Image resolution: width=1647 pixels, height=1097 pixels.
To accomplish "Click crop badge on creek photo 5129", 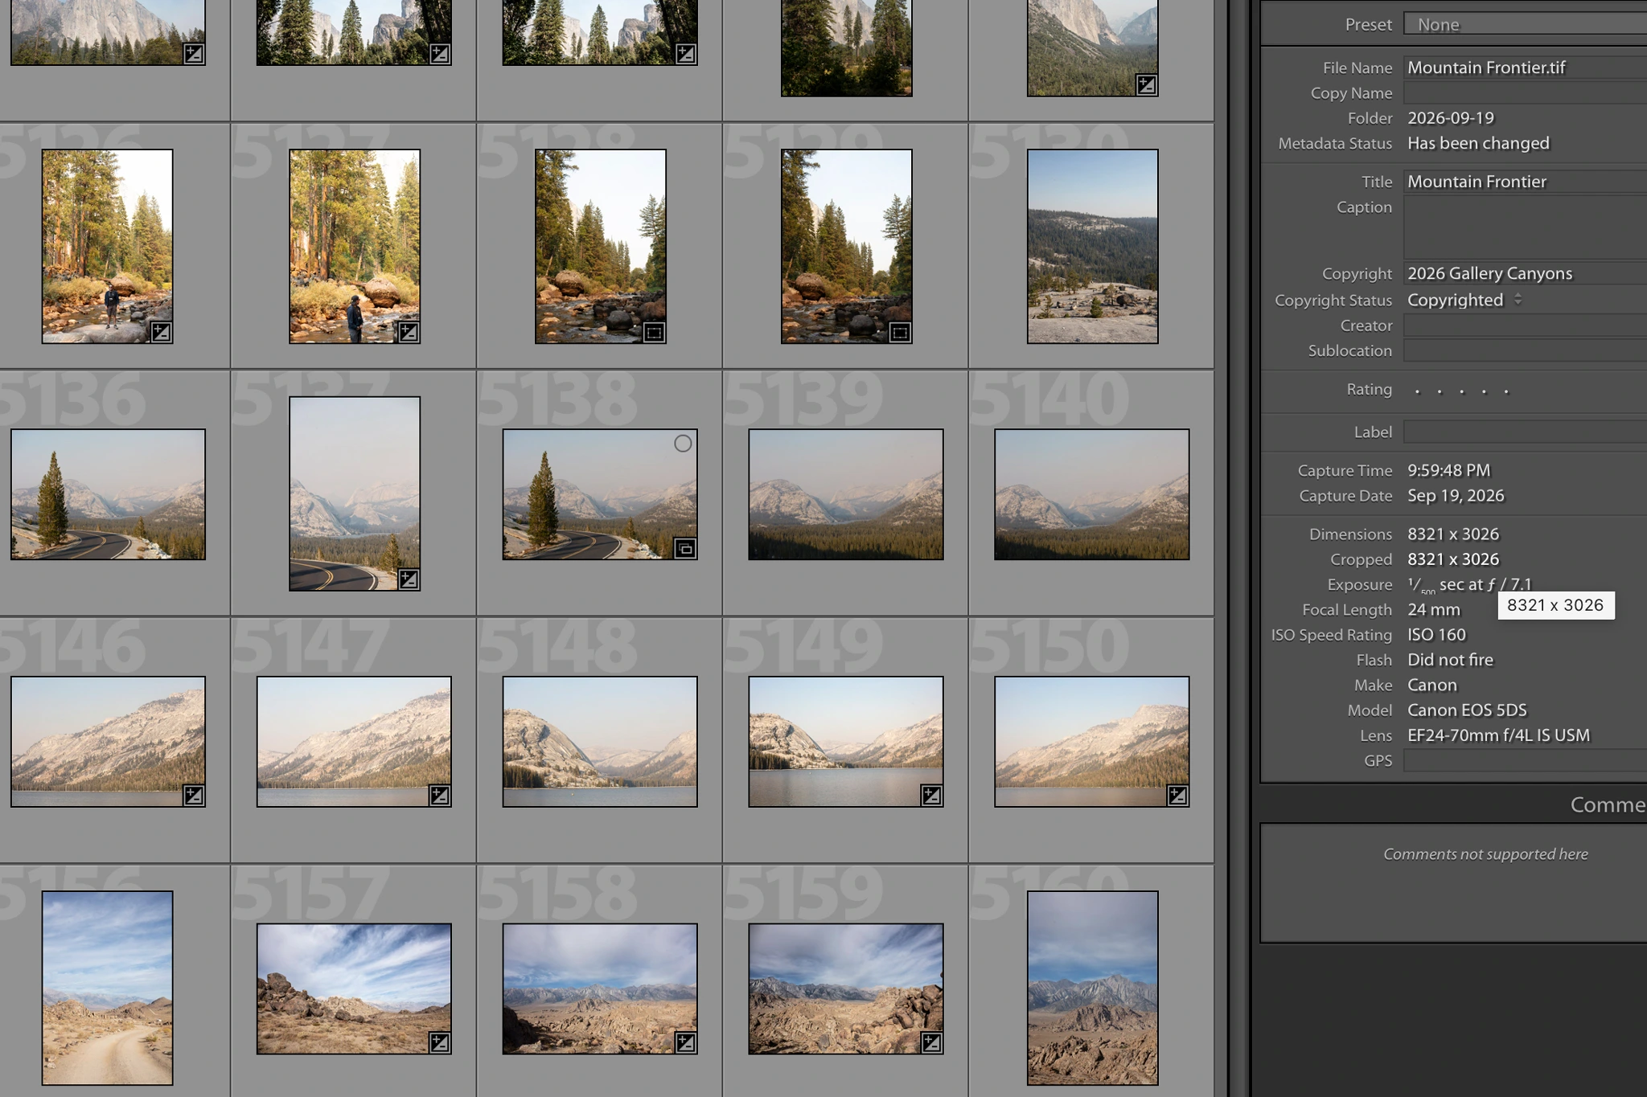I will coord(900,332).
